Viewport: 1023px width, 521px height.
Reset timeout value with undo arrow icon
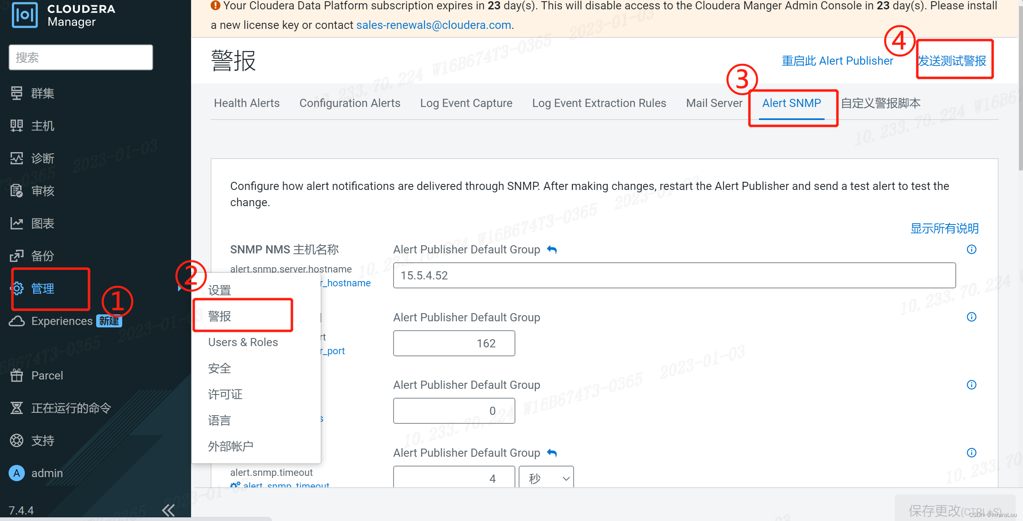coord(552,453)
